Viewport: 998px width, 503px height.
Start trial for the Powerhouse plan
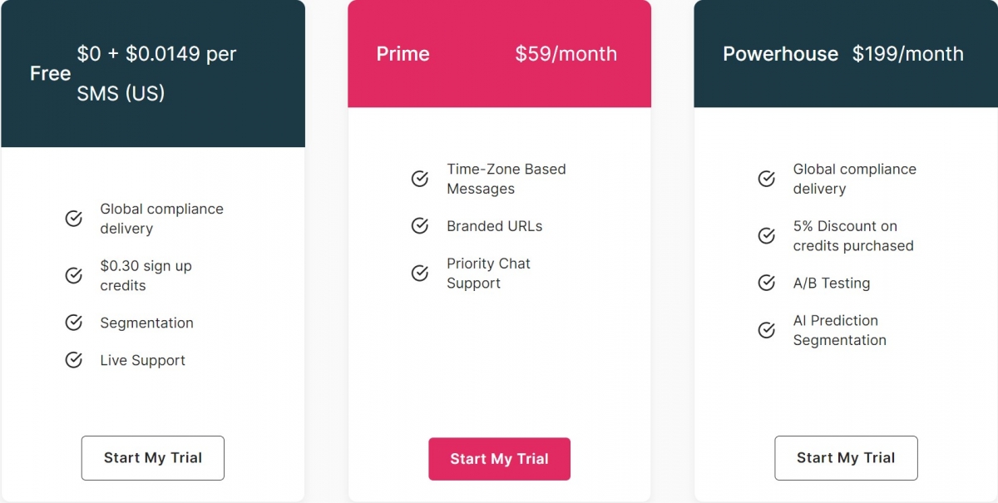[846, 458]
